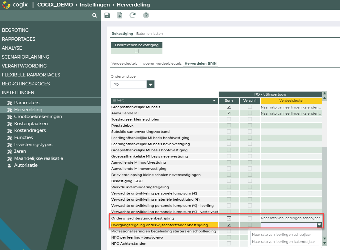Choose Naar rato van leerlingen kalenderjaar option

coord(283,242)
